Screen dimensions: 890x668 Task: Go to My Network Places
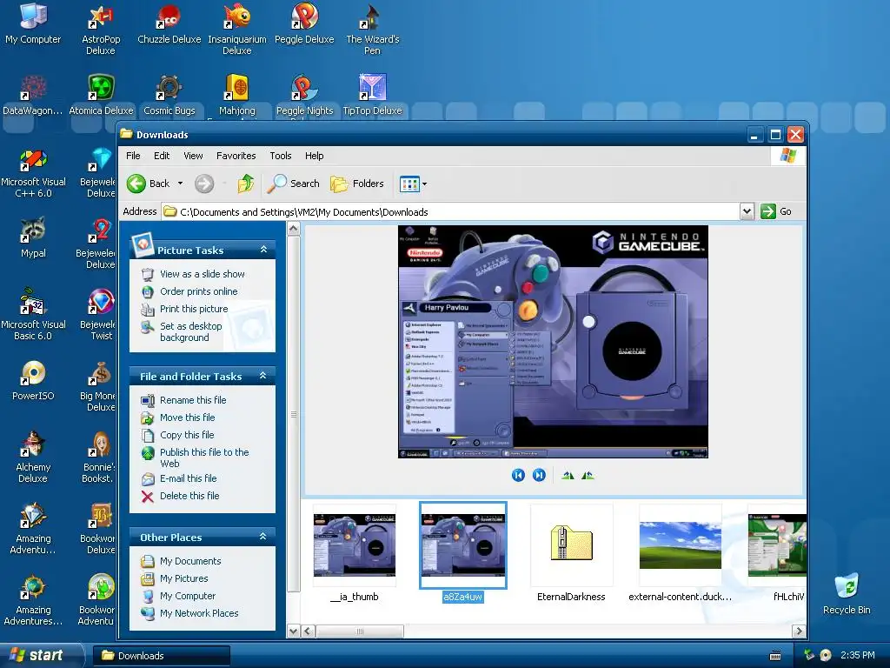click(199, 613)
